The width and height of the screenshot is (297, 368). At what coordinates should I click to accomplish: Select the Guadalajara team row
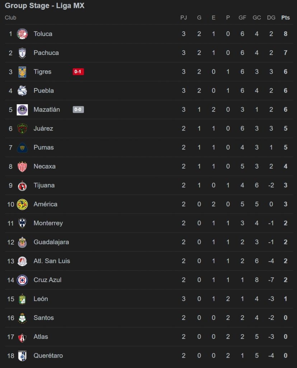[149, 242]
